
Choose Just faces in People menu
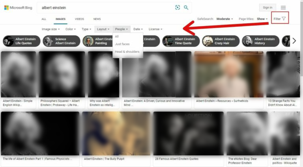(x=122, y=44)
